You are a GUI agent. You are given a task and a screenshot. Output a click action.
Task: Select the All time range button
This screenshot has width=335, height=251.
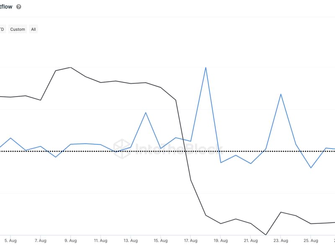pyautogui.click(x=33, y=29)
